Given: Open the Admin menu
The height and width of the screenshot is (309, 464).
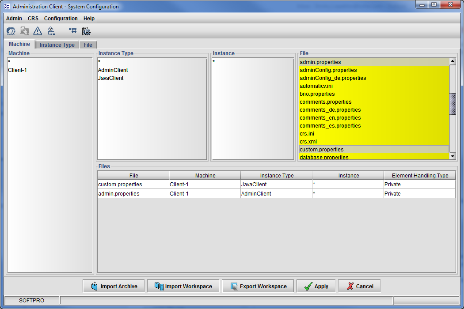Looking at the screenshot, I should pos(14,19).
